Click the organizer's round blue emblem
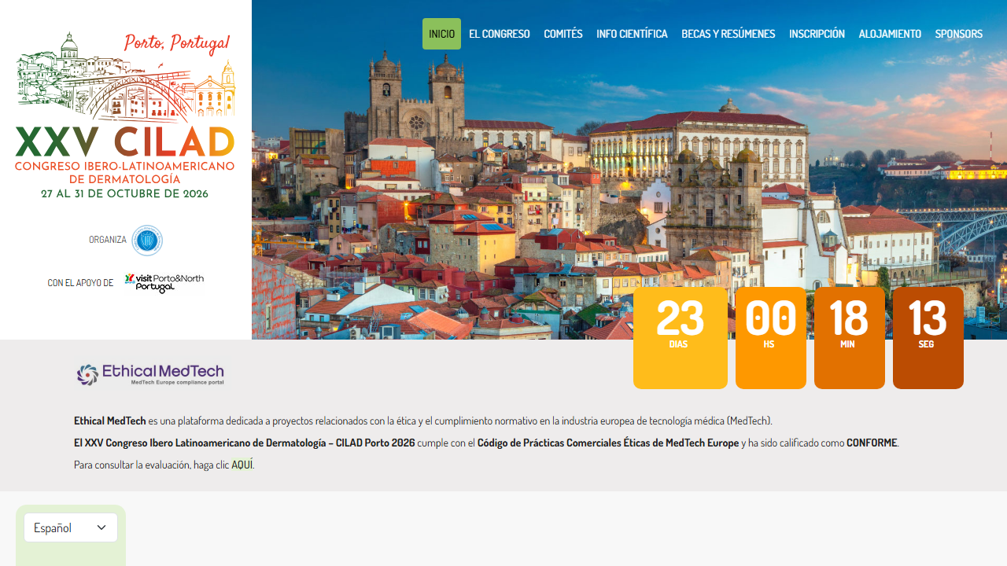1007x566 pixels. pos(147,240)
